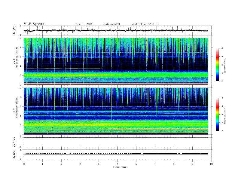Click ch.2 spectrogram "8" kHz tick label
The width and height of the screenshot is (238, 184).
21,97
